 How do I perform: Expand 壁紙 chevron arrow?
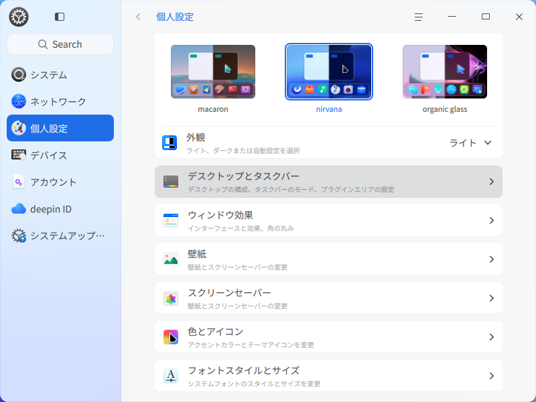(x=492, y=259)
